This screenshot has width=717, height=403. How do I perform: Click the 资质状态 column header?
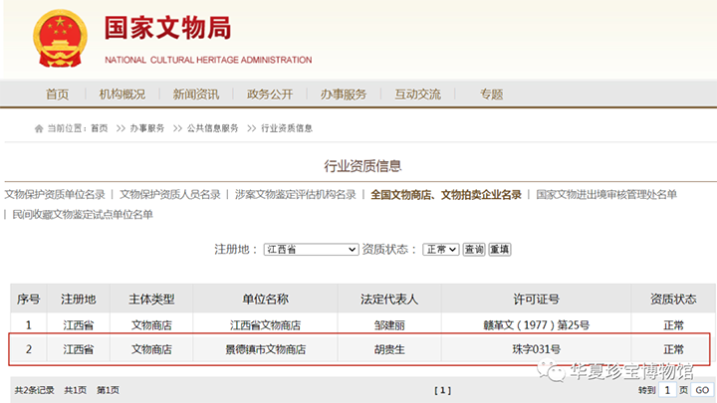click(673, 300)
